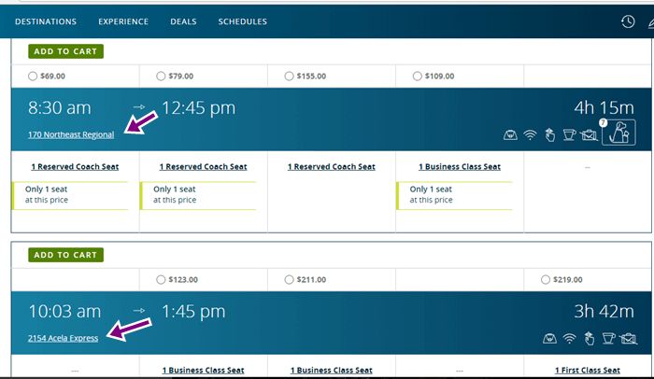Open Reserved Coach Seat link under $79.00

tap(203, 167)
